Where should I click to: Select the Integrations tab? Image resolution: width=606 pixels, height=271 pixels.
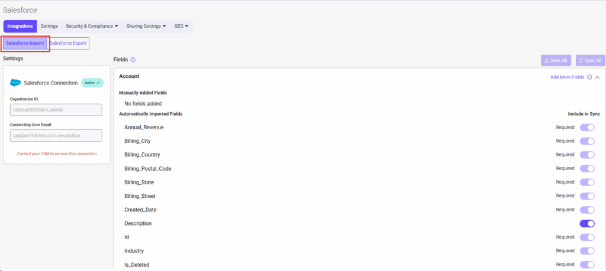20,26
